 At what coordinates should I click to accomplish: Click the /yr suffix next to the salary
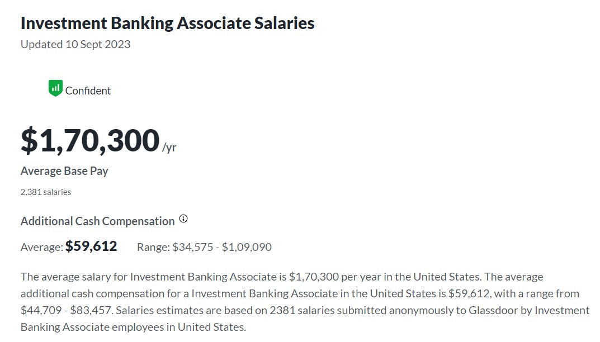click(x=169, y=148)
